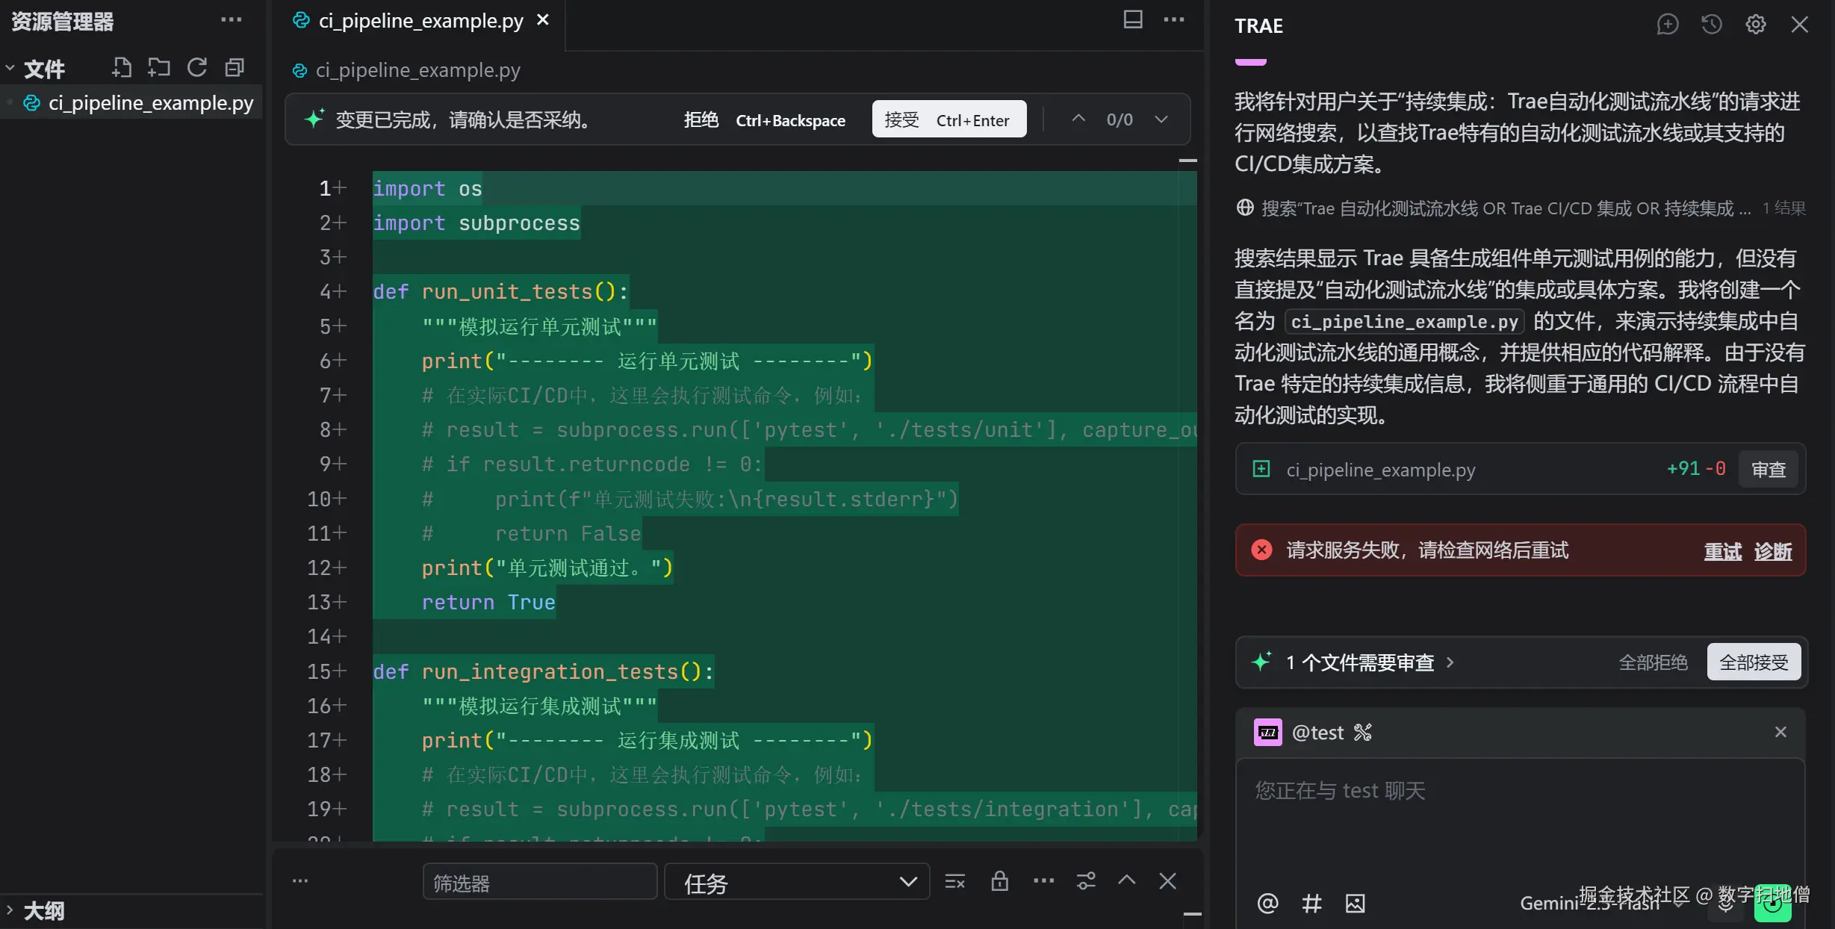
Task: Clear the output panel list
Action: (x=954, y=881)
